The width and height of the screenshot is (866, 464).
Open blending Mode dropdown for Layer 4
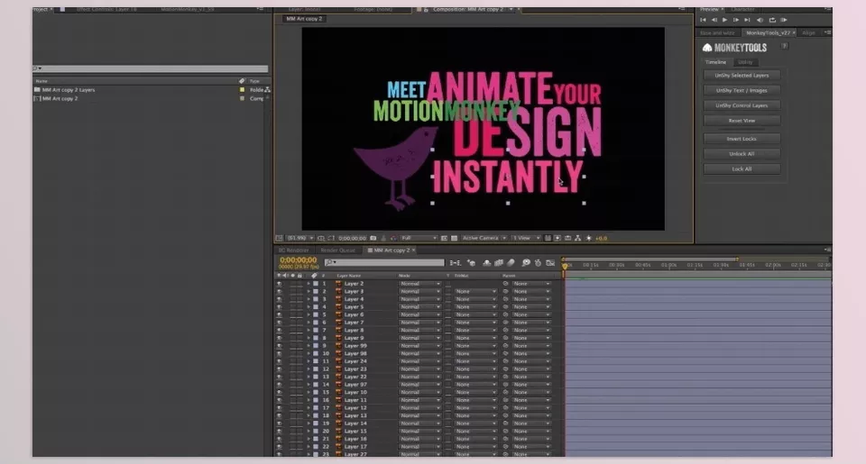click(x=419, y=299)
